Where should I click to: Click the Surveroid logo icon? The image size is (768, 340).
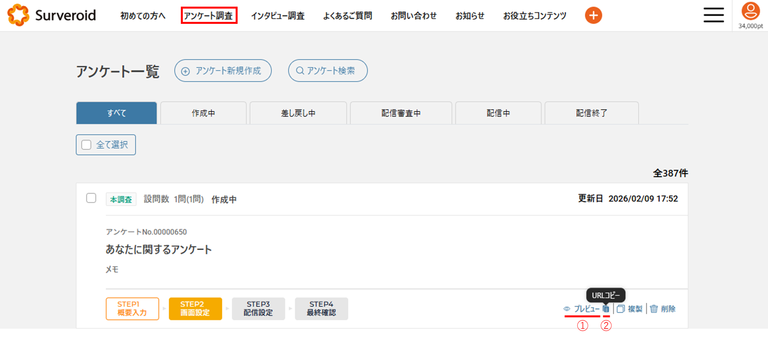[x=18, y=15]
